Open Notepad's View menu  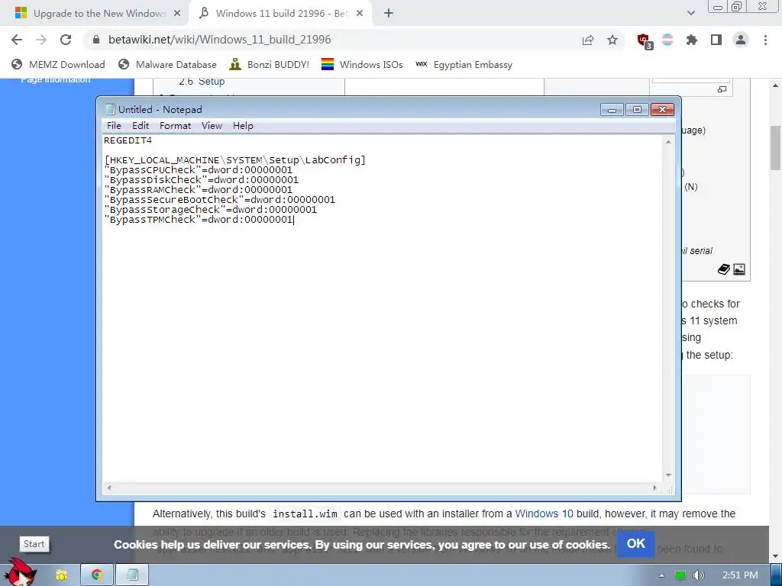[212, 126]
